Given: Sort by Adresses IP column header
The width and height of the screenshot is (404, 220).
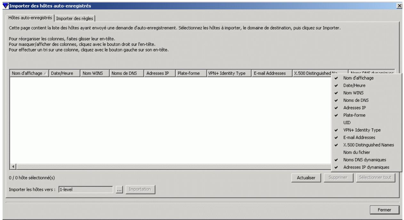Looking at the screenshot, I should tap(159, 73).
